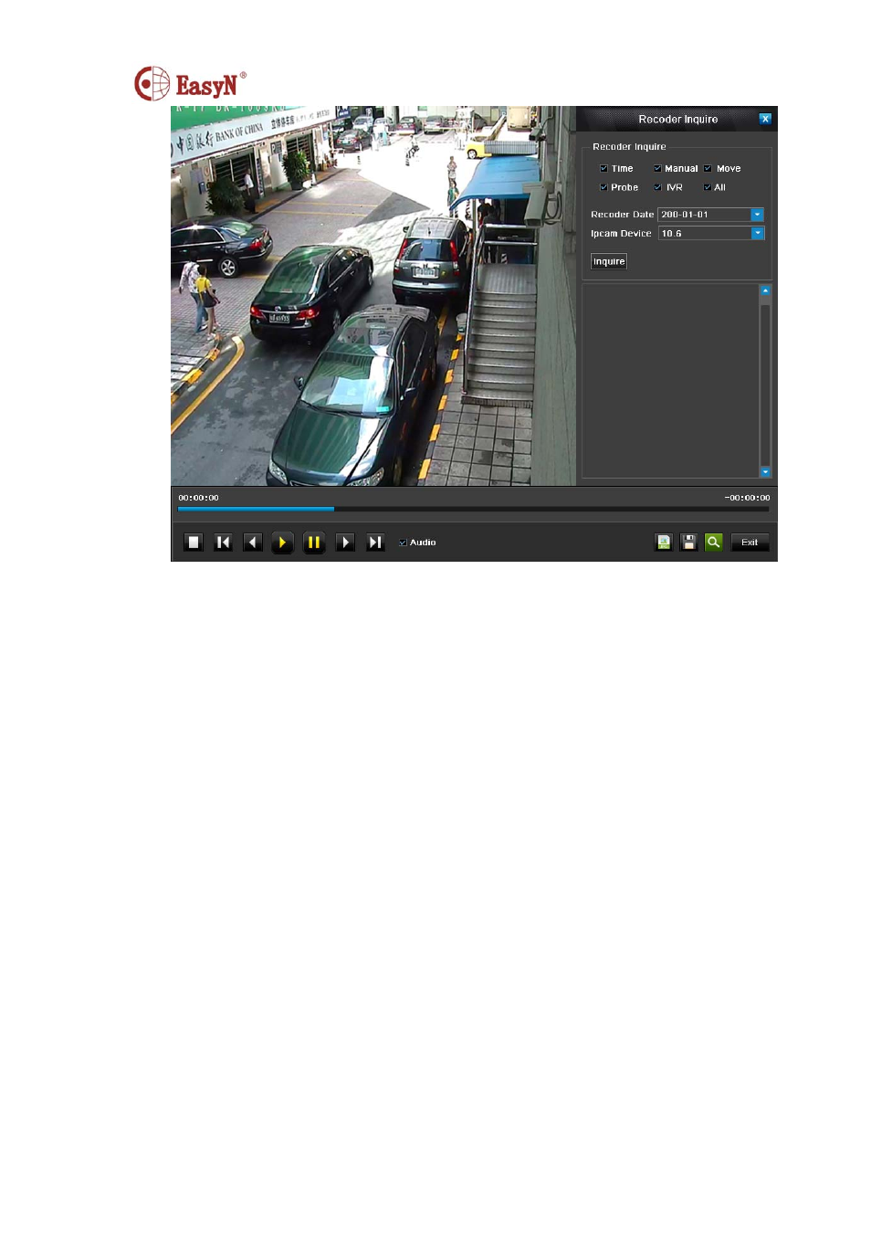Jump to next recording with skip-forward button
Viewport: 871px width, 1233px height.
[375, 543]
